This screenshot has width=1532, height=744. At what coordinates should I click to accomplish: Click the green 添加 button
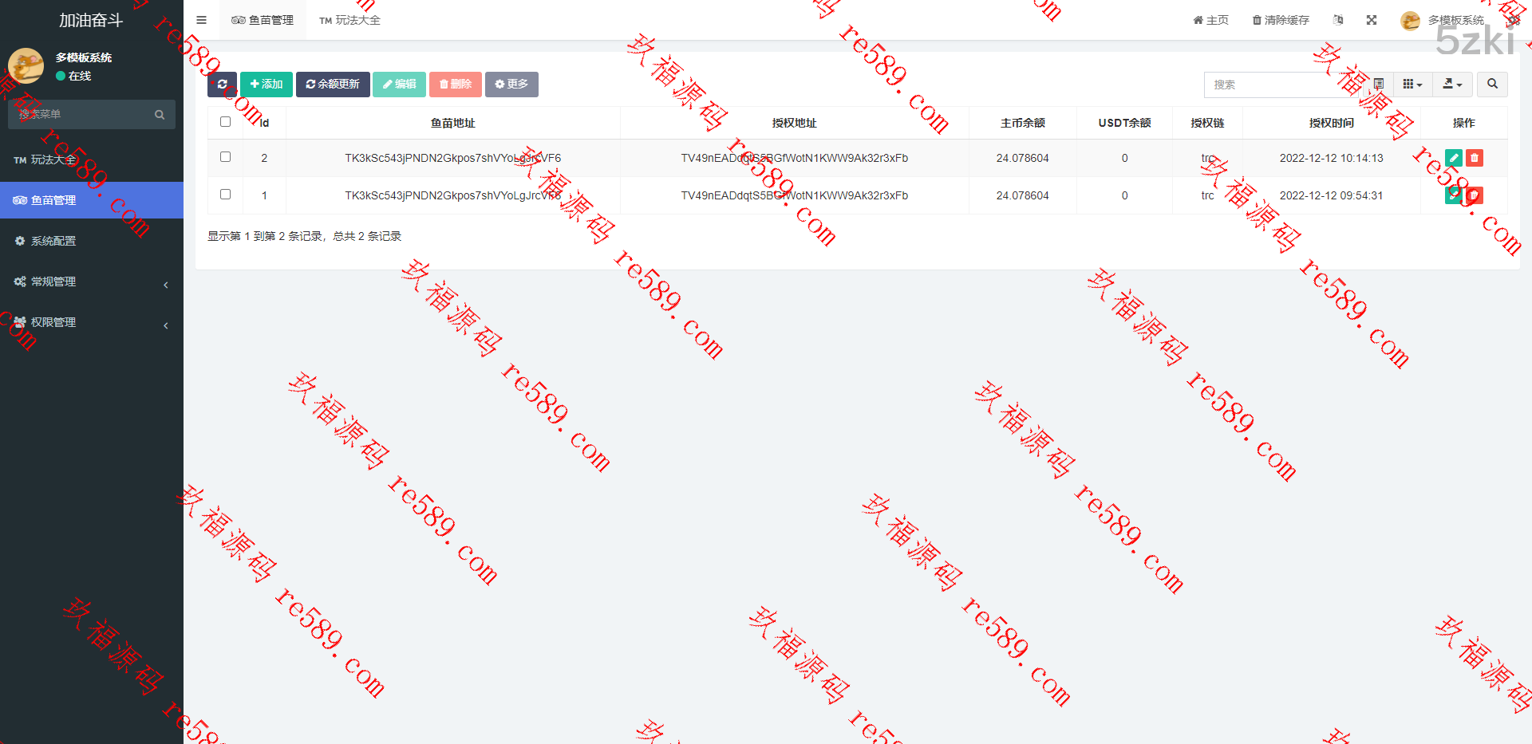[x=267, y=85]
